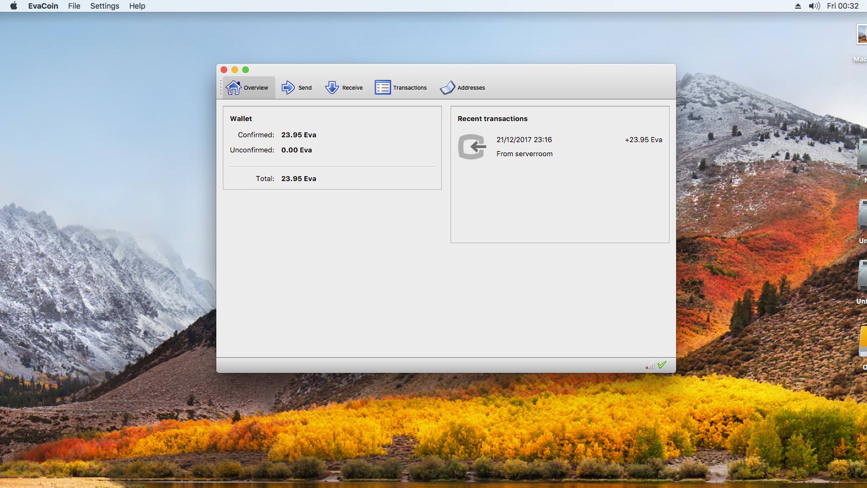Image resolution: width=867 pixels, height=488 pixels.
Task: Open the Apple menu
Action: (14, 6)
